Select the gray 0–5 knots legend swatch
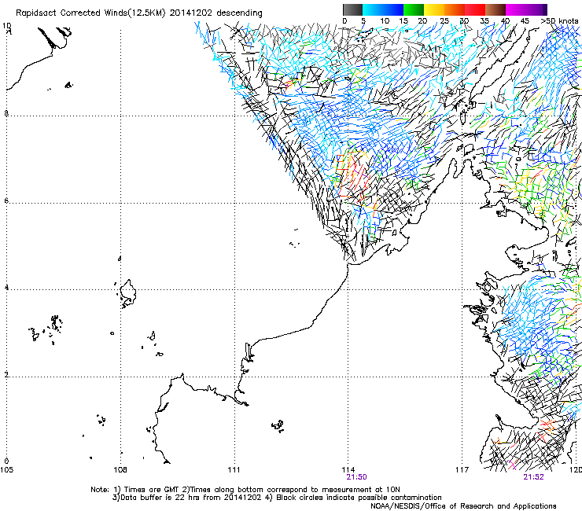Viewport: 582px width, 511px height. 352,9
